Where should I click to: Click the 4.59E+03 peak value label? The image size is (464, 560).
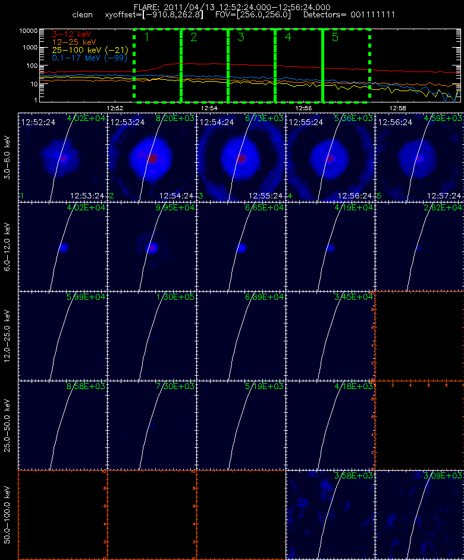pyautogui.click(x=443, y=118)
